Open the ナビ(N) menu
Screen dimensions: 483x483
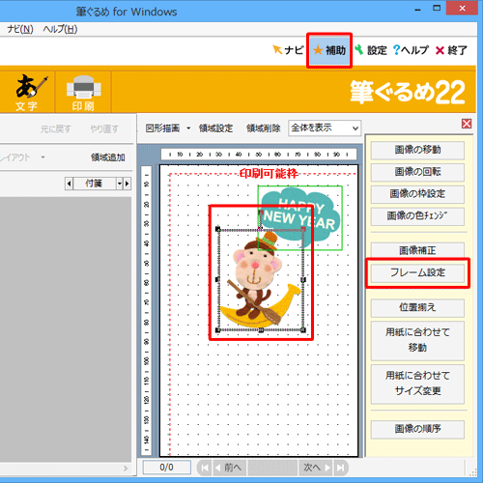tap(20, 30)
